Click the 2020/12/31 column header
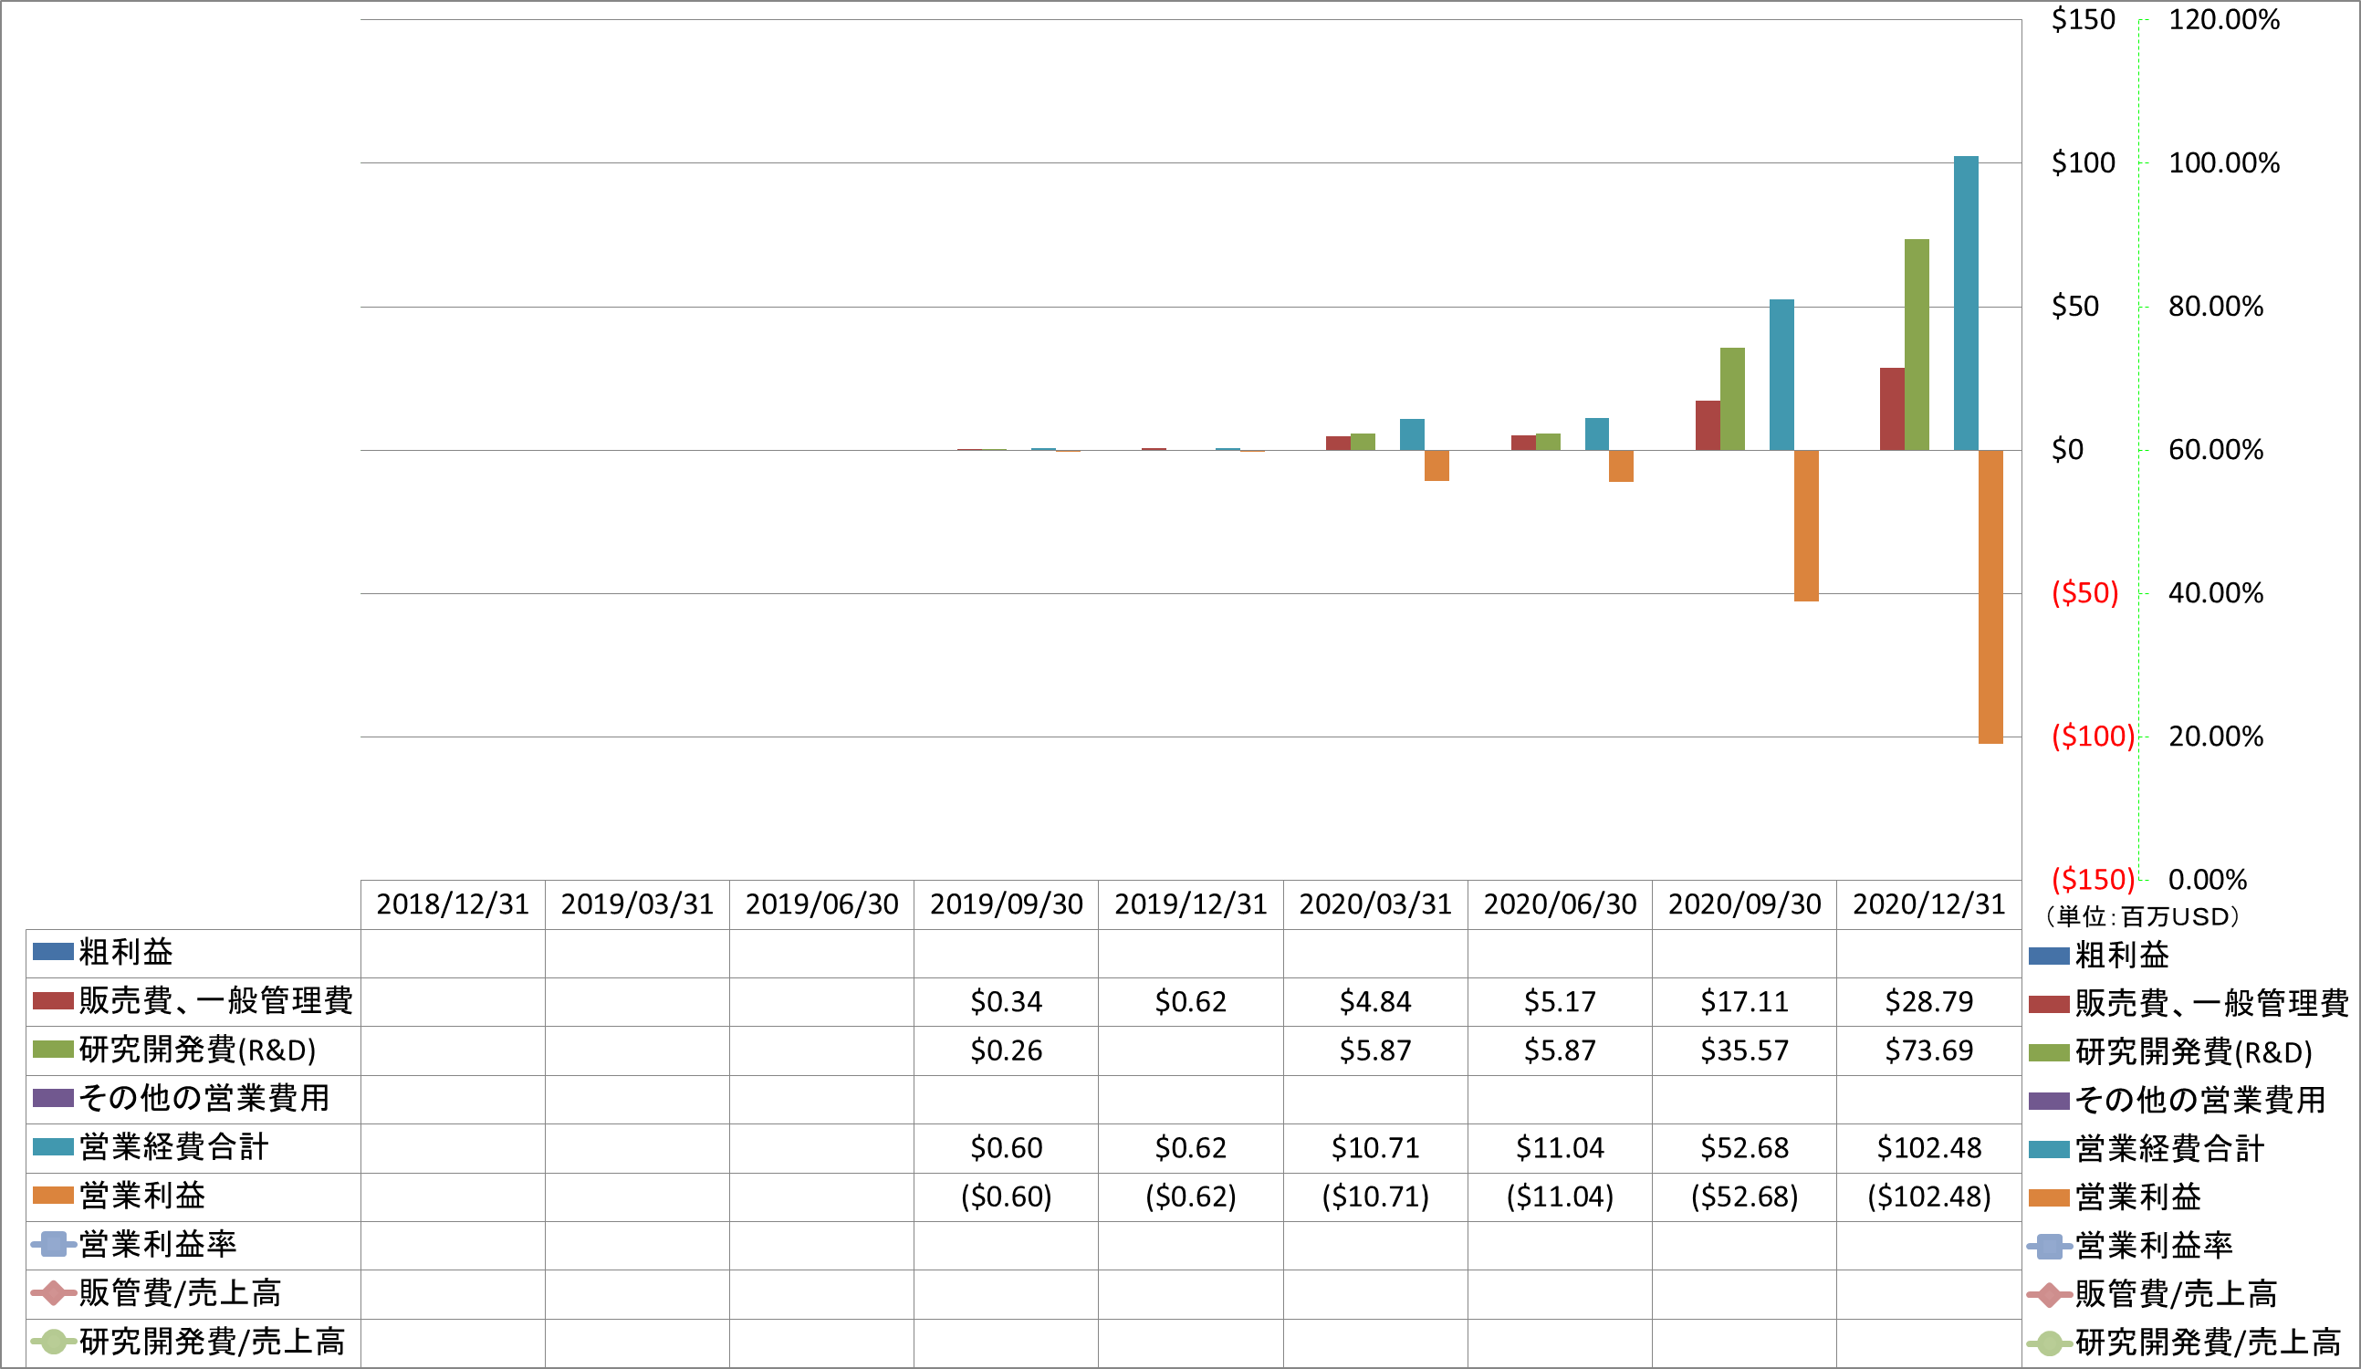Screen dimensions: 2361x1369 click(x=1929, y=904)
